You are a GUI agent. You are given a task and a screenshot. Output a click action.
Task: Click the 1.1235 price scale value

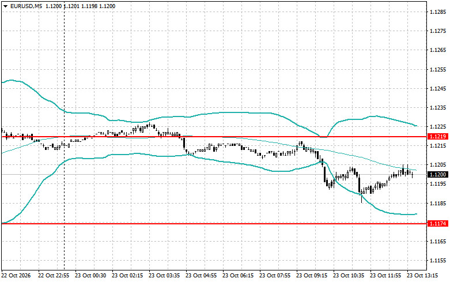click(438, 108)
